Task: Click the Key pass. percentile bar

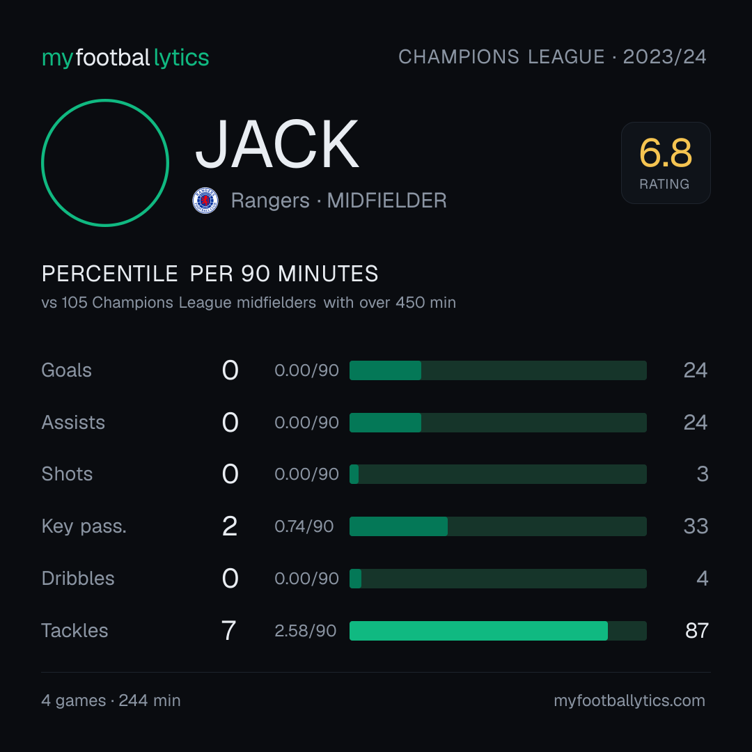Action: [498, 526]
